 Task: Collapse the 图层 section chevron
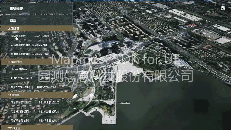(69, 20)
